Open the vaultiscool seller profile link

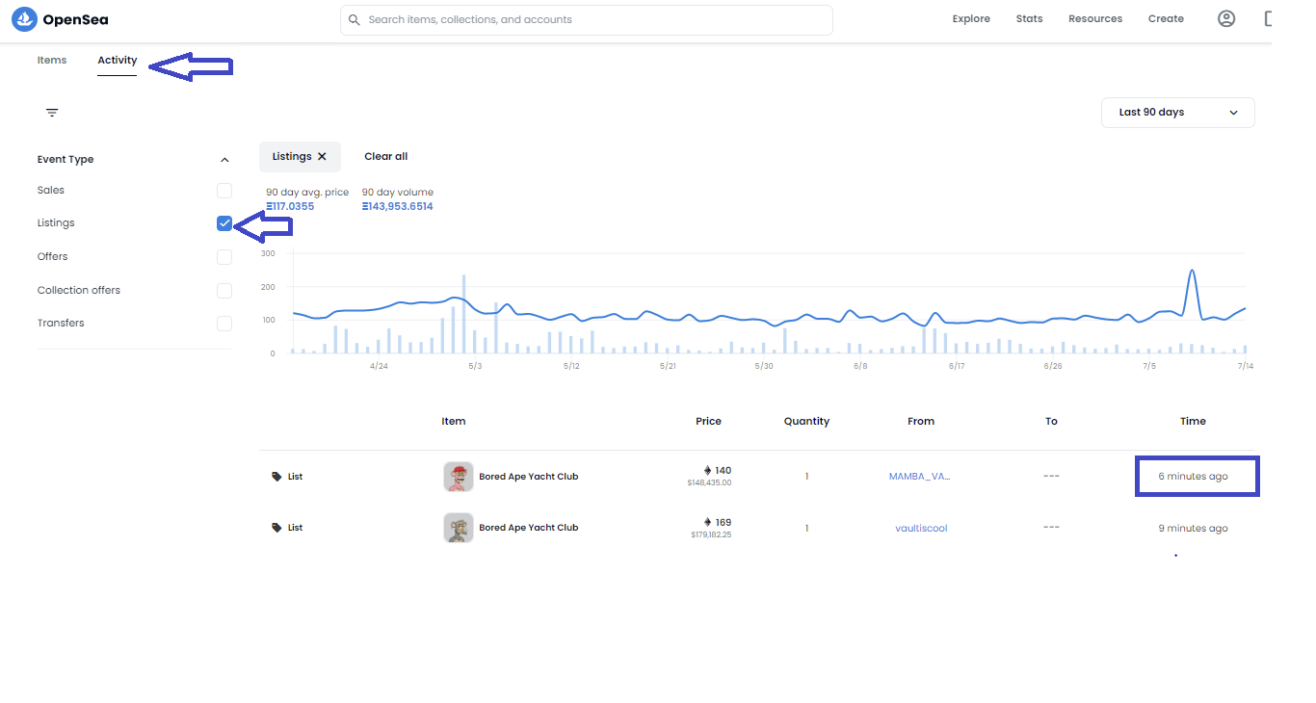coord(921,528)
